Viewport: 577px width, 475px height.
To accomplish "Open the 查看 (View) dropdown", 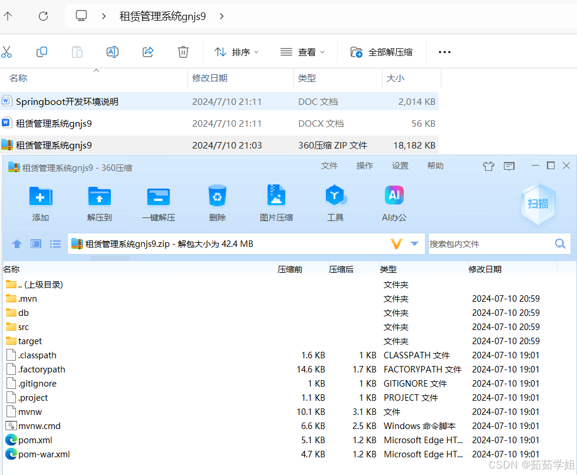I will click(x=303, y=52).
